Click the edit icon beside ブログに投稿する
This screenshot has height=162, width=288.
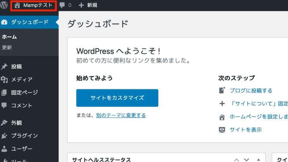tap(222, 90)
